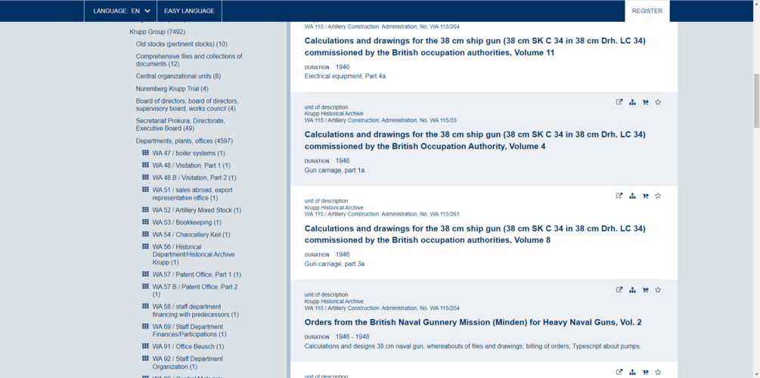Screen dimensions: 760x378
Task: Select WA 57 / Patent Office, Part 1
Action: 197,274
